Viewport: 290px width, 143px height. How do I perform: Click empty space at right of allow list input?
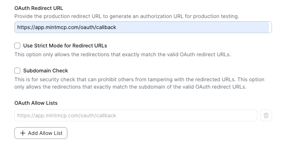(x=187, y=115)
